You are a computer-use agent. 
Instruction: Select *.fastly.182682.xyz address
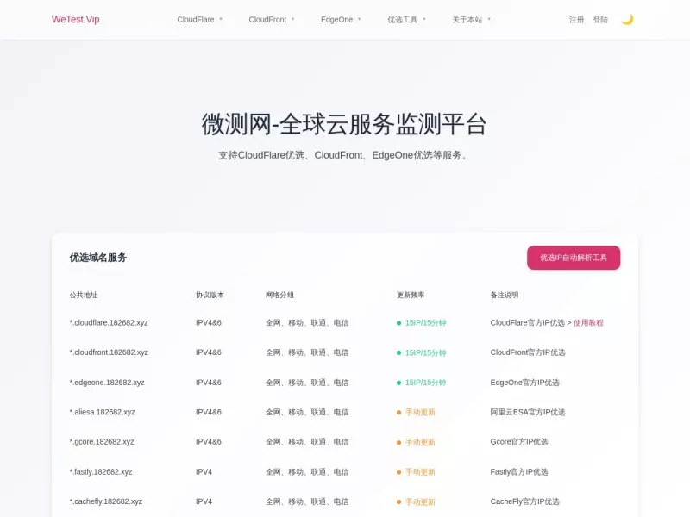tap(101, 471)
